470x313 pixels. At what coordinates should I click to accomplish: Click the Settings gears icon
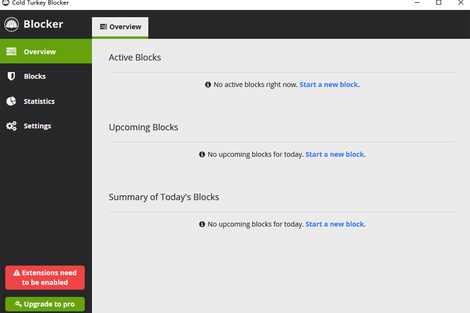[x=11, y=126]
